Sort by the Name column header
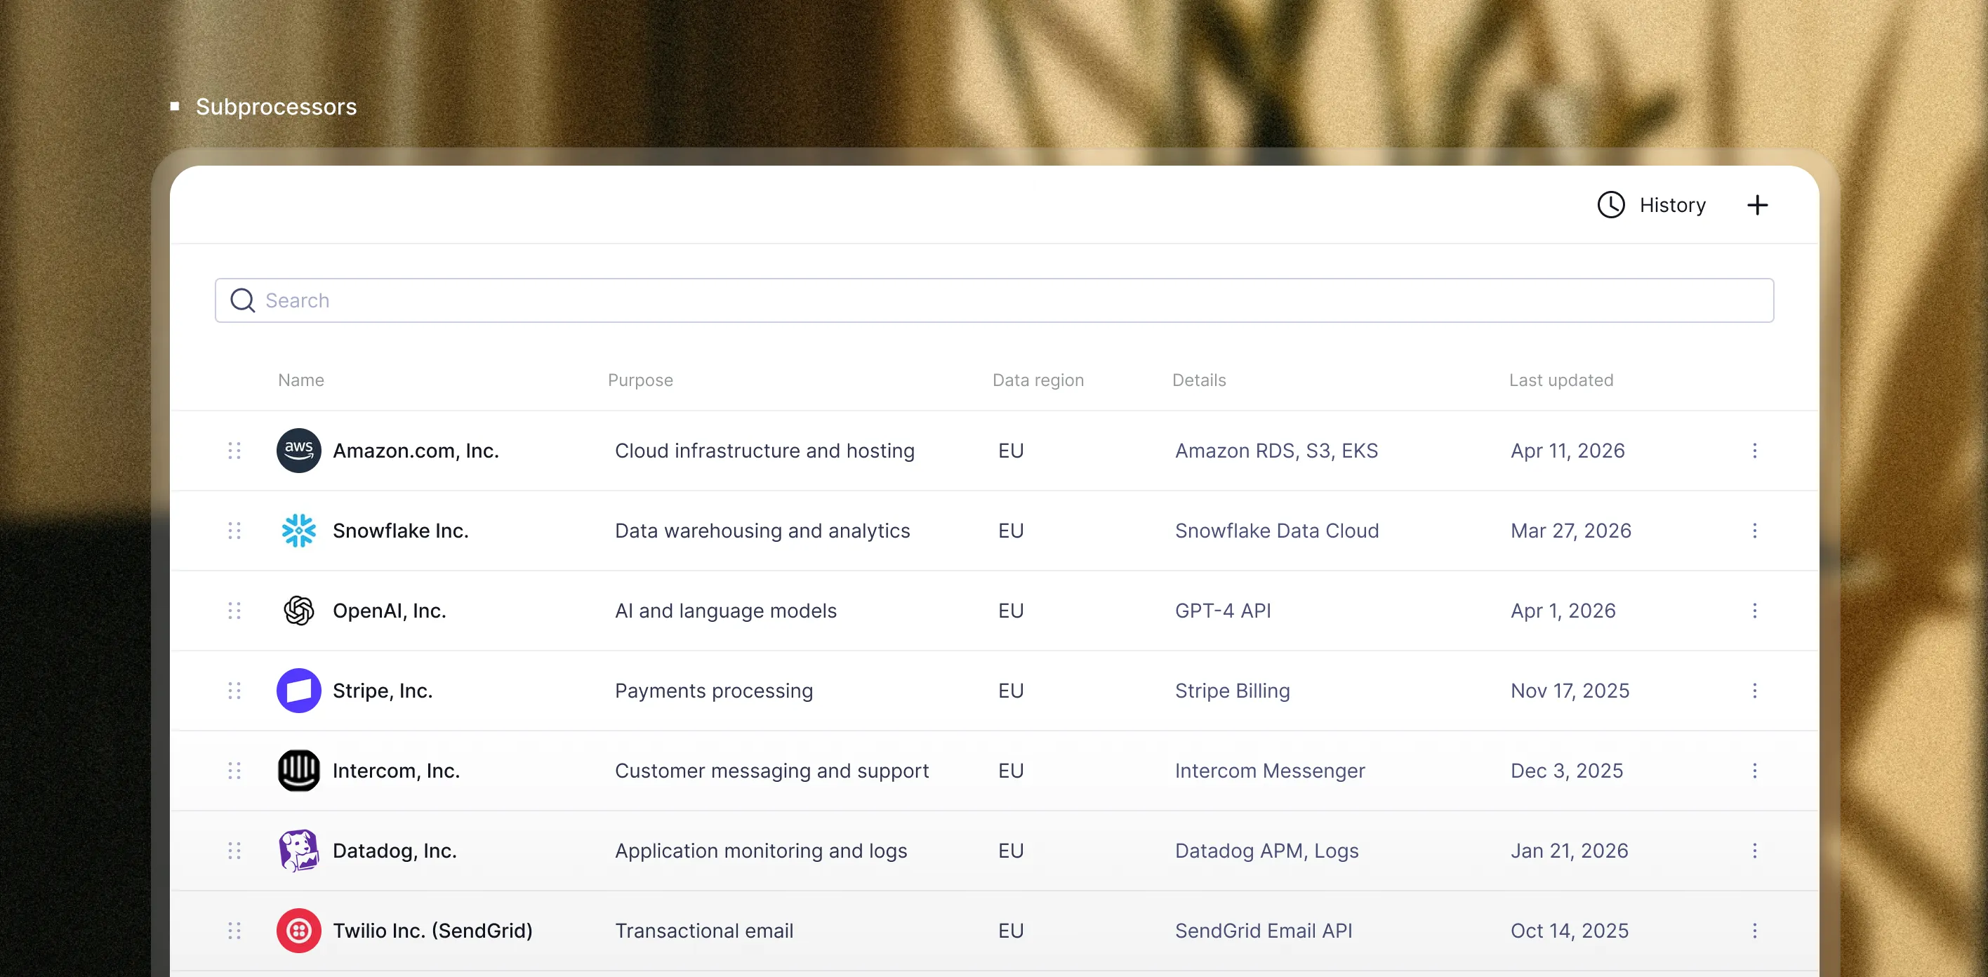 [x=301, y=380]
